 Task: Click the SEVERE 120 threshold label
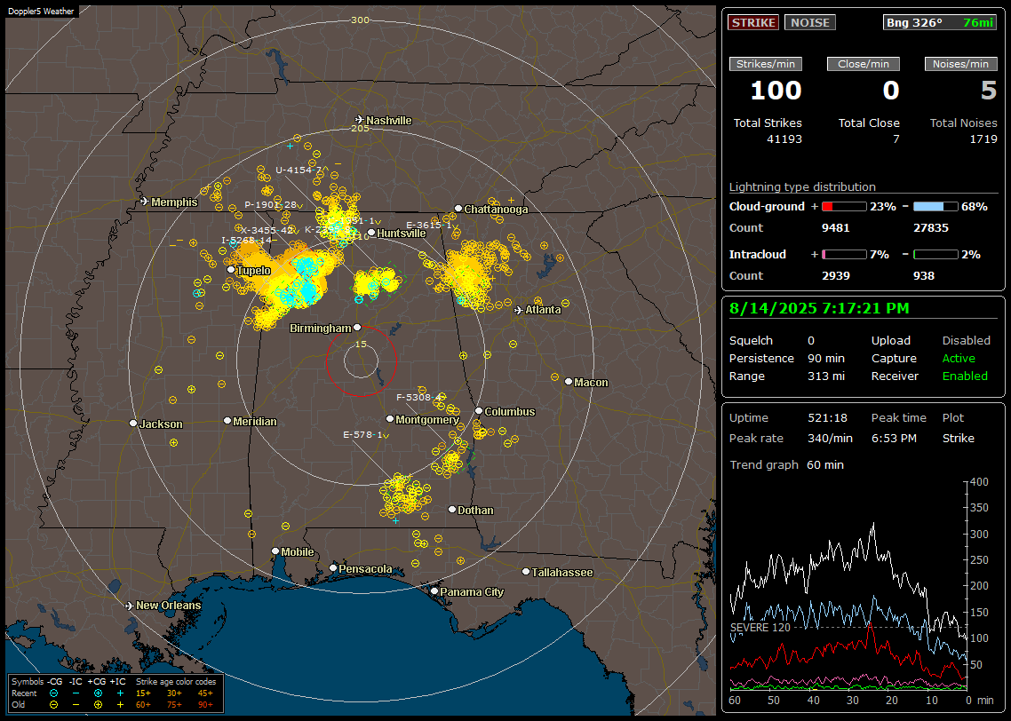click(760, 628)
